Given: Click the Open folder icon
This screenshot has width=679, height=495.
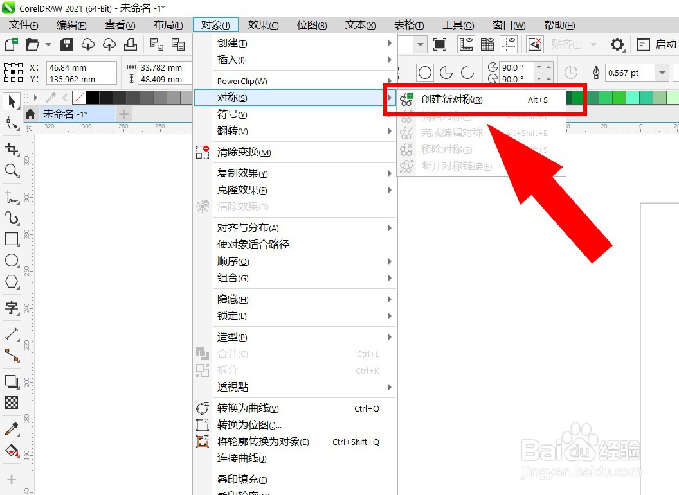Looking at the screenshot, I should coord(33,44).
